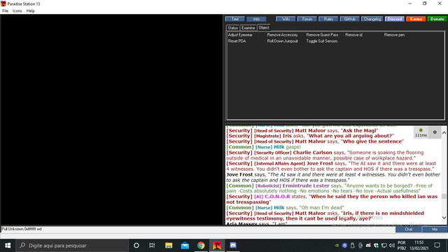
Task: Switch to the Examine tab
Action: tap(248, 28)
